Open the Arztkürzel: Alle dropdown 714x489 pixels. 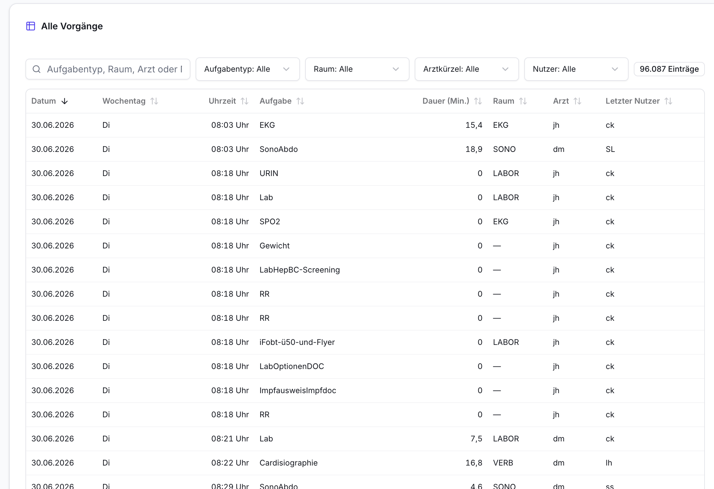pos(467,69)
